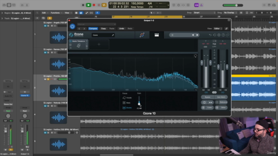The width and height of the screenshot is (278, 156).
Task: Click the cycle range on ruler
Action: click(147, 17)
